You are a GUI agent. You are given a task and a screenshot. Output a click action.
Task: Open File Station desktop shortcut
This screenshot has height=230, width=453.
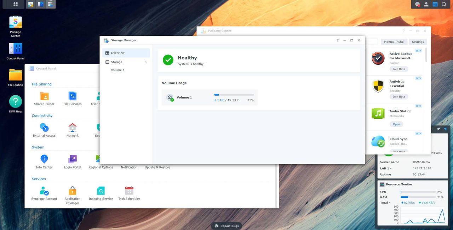point(16,78)
